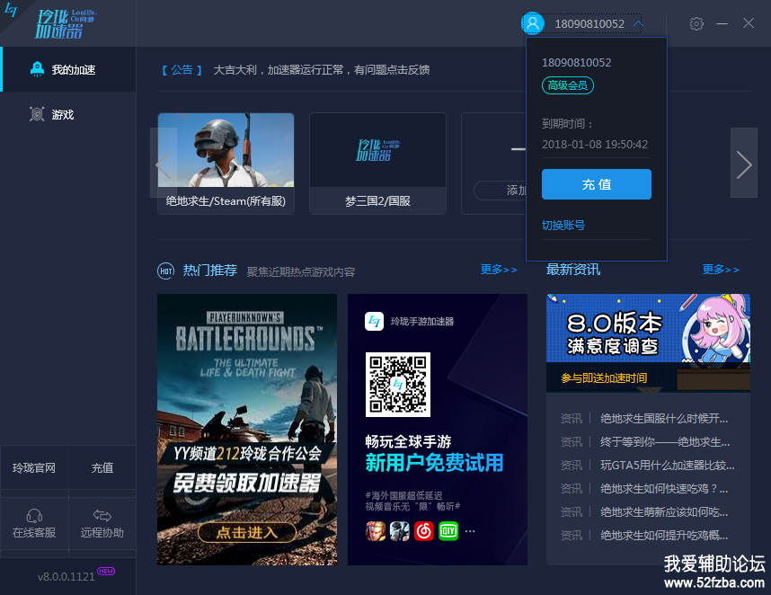Click the NEW badge next to version

click(x=106, y=571)
